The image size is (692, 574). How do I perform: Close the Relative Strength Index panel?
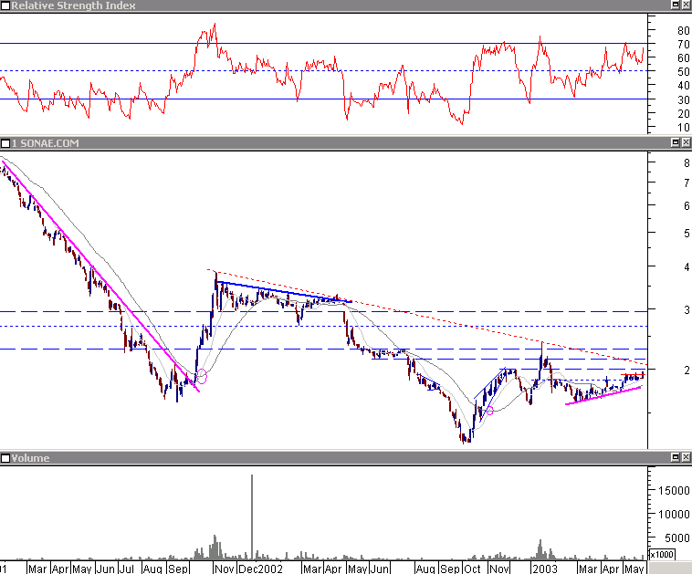(x=686, y=5)
